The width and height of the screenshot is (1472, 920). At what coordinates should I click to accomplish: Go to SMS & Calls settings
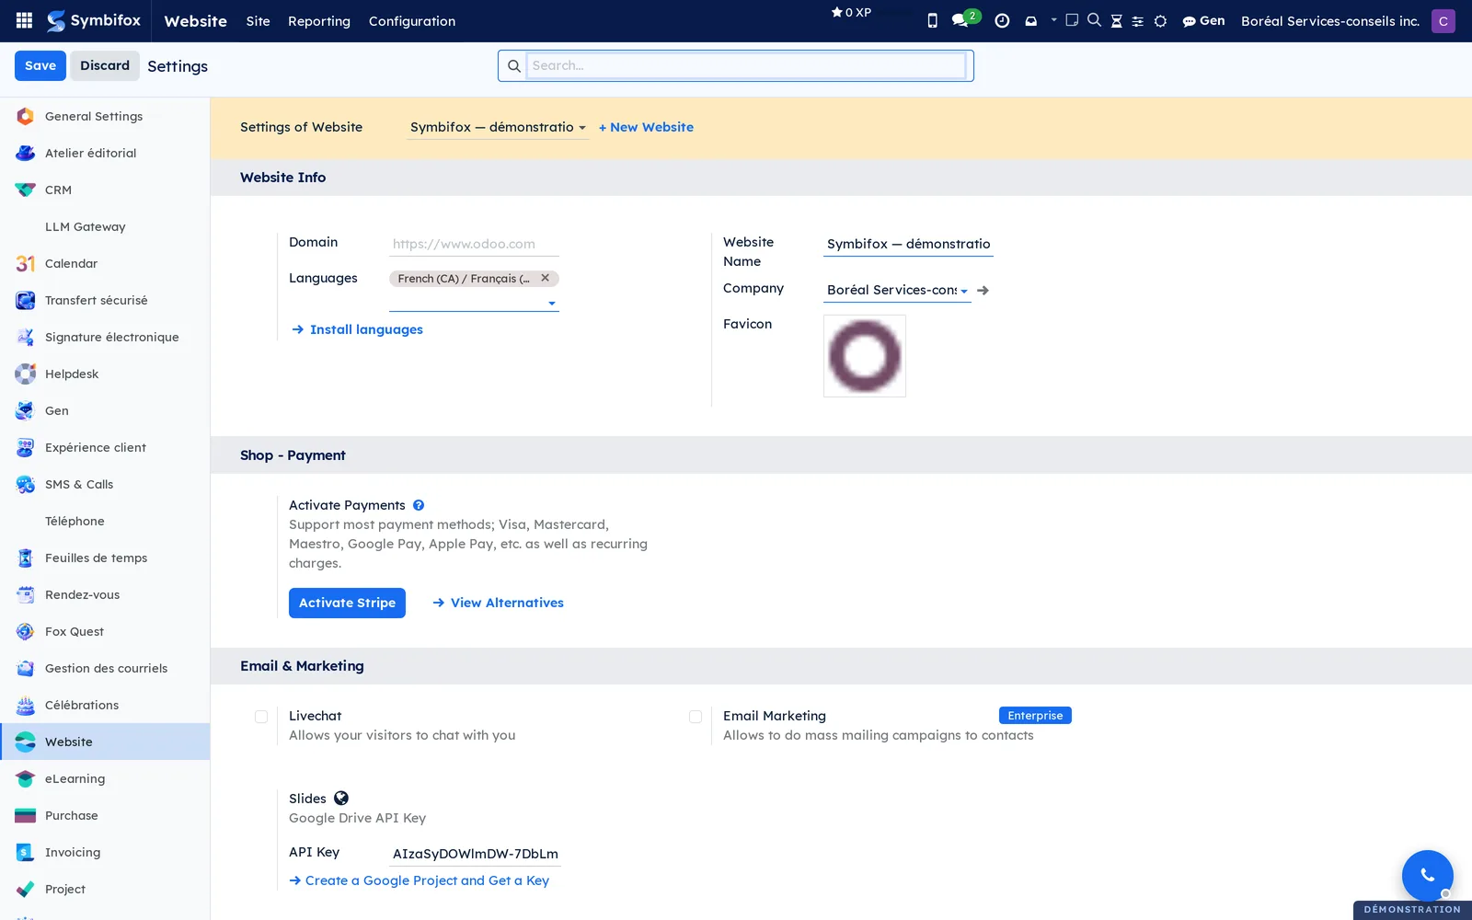click(x=105, y=484)
